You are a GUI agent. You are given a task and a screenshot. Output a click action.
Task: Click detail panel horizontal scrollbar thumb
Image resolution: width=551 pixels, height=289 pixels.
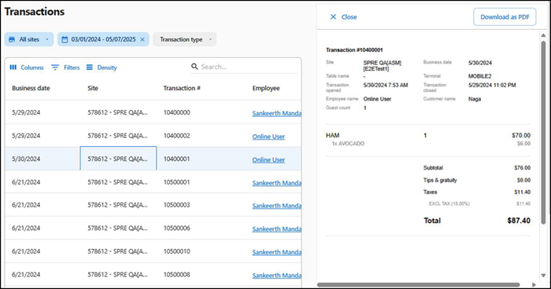(418, 284)
